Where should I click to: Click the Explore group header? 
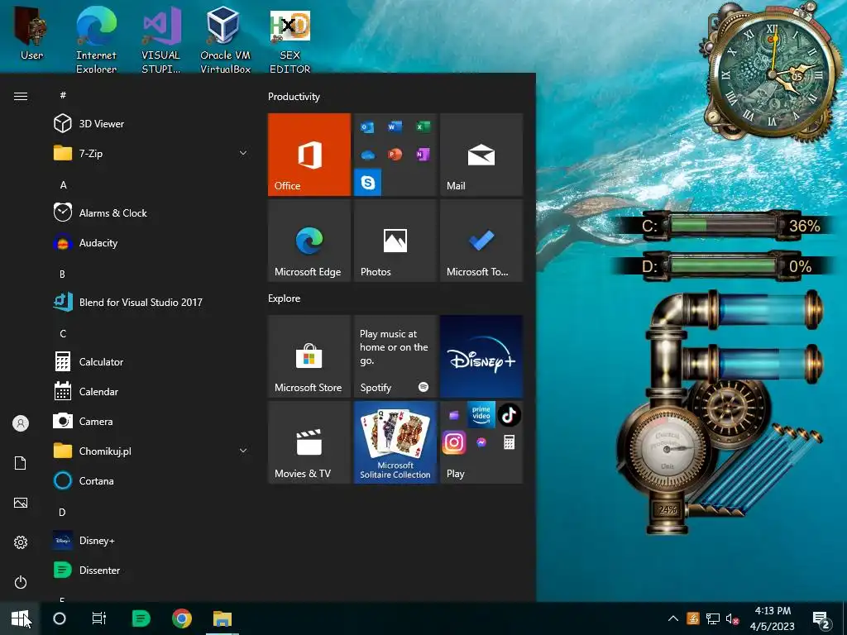(x=285, y=298)
